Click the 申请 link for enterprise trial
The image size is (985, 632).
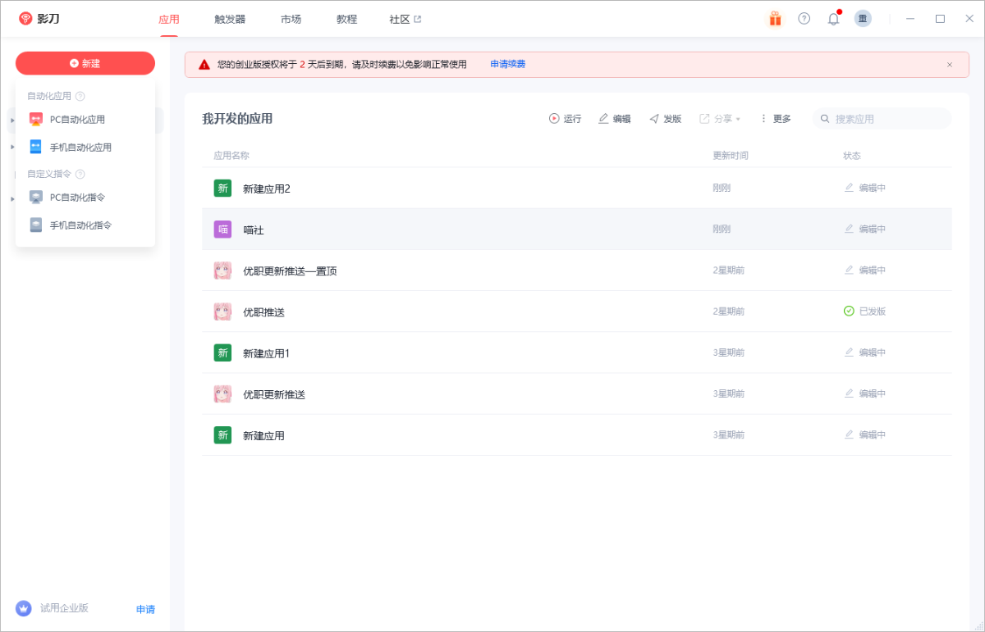145,609
